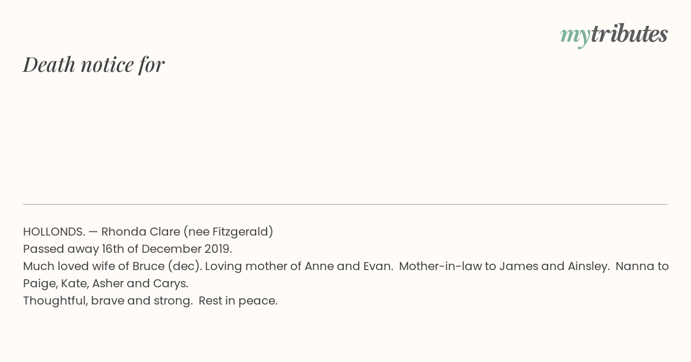Screen dimensions: 691x362
Task: Click the name 'Rhonda Clare'
Action: (141, 232)
